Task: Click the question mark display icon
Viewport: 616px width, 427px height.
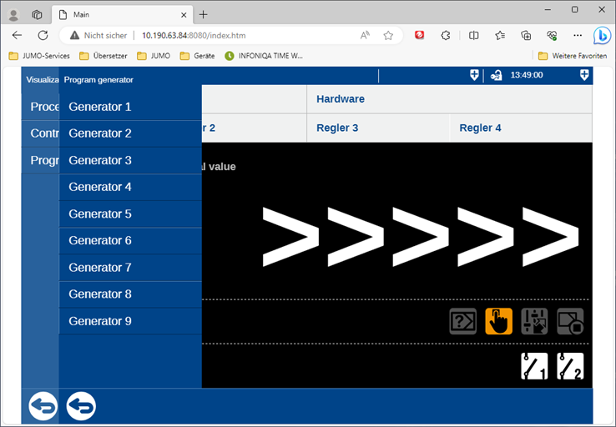Action: tap(462, 321)
